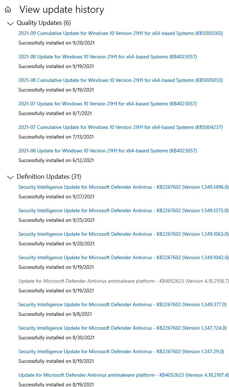Viewport: 229px width, 387px height.
Task: Click the Quality Updates (6) heading
Action: 44,23
